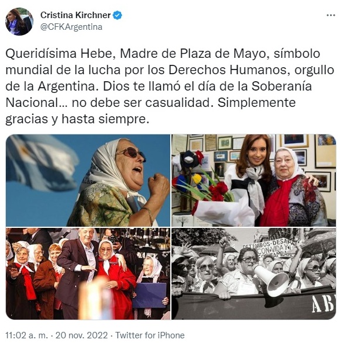
Task: Open the photo of the group wearing red coats
Action: click(88, 273)
